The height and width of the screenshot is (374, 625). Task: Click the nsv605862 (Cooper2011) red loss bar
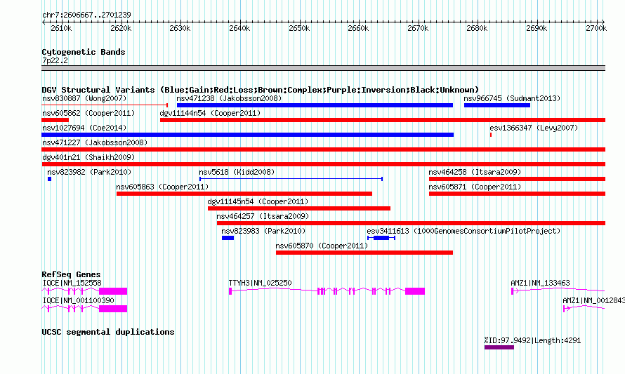point(55,120)
